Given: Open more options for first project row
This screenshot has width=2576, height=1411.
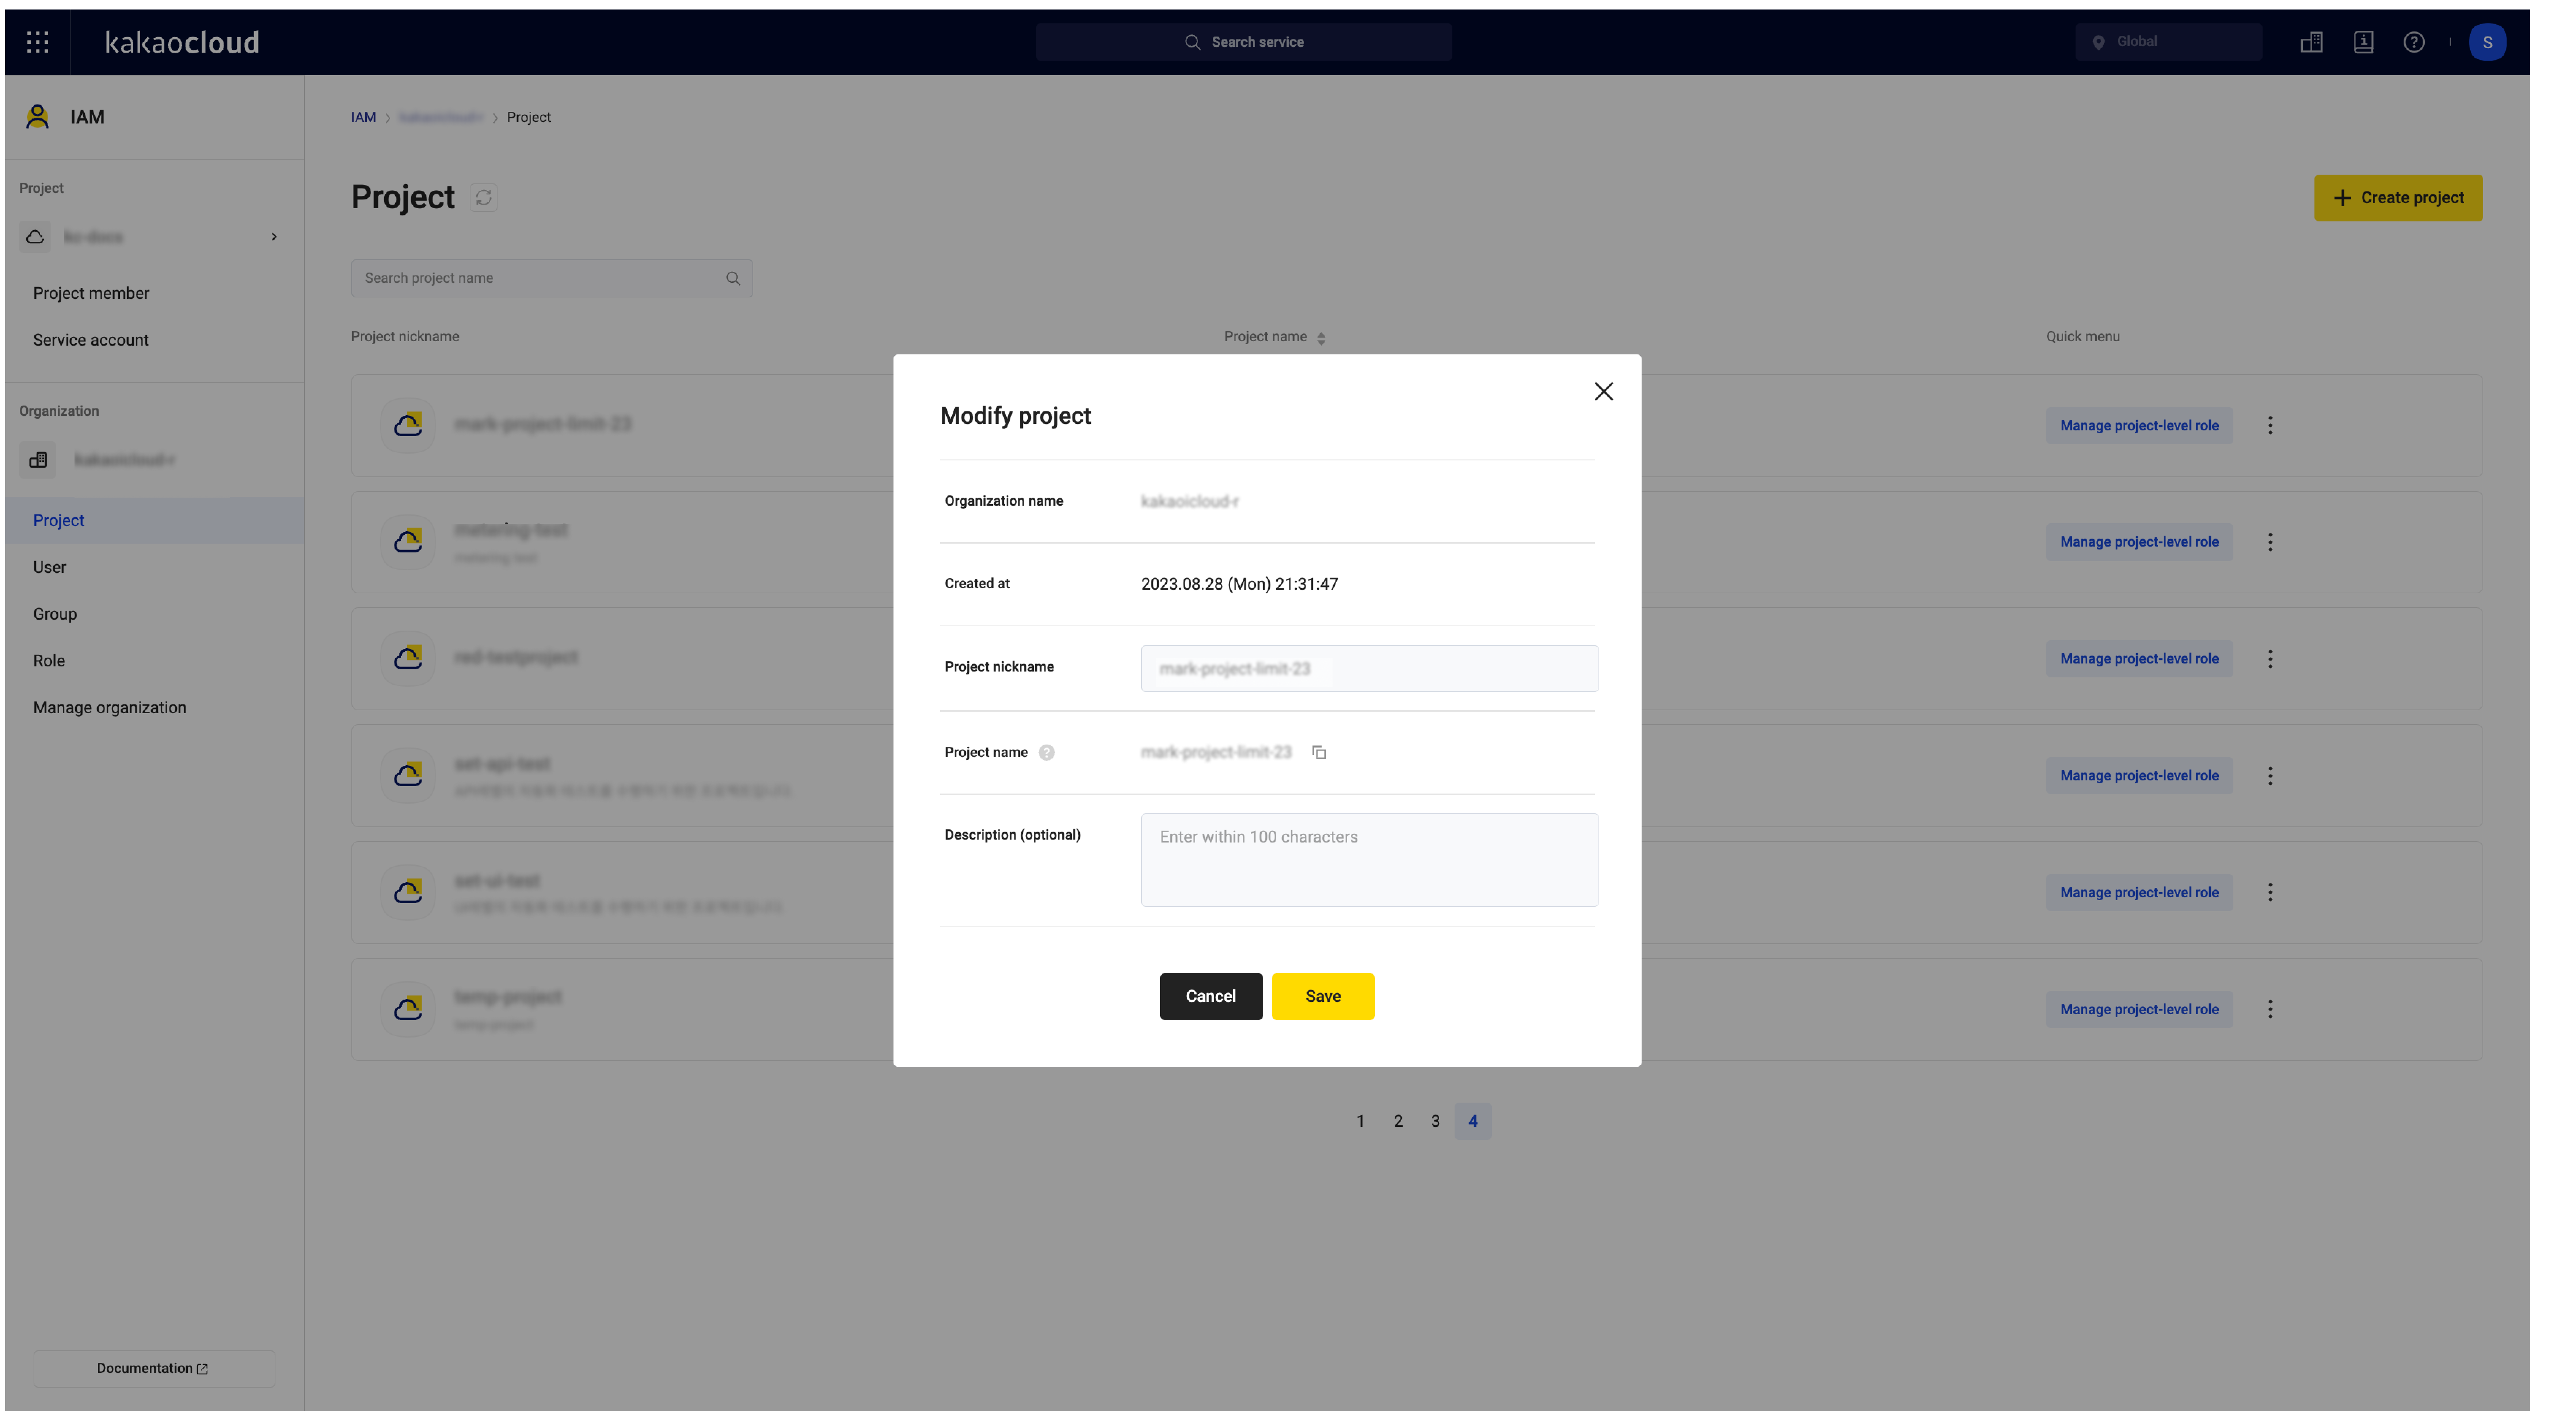Looking at the screenshot, I should click(2270, 425).
